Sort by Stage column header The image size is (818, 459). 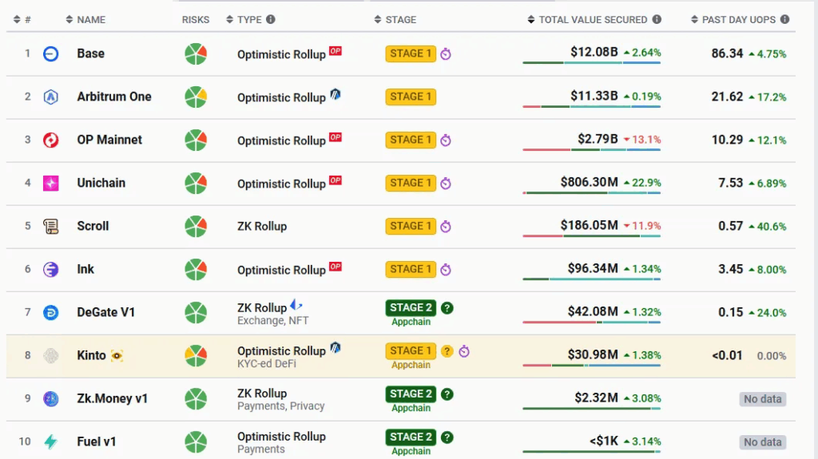(x=400, y=19)
